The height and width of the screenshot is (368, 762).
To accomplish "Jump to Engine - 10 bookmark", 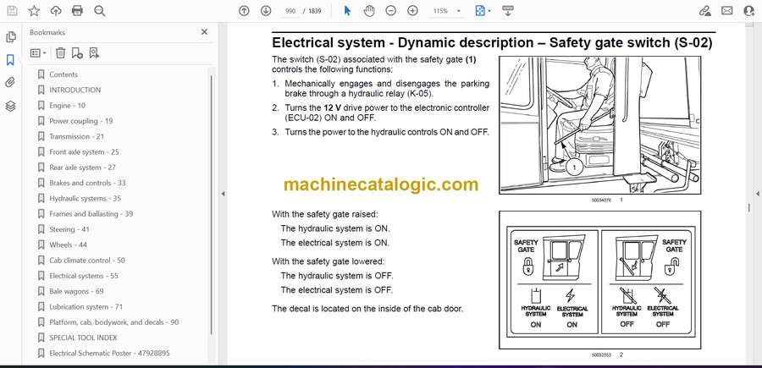I will pos(67,106).
